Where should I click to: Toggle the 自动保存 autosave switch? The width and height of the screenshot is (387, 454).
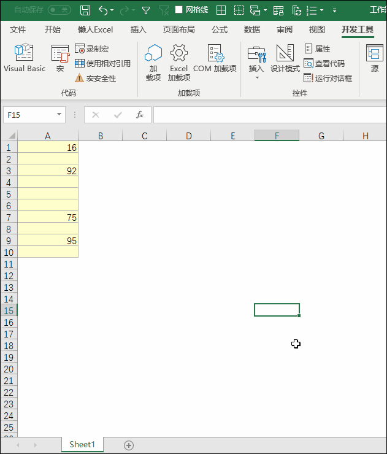[59, 10]
